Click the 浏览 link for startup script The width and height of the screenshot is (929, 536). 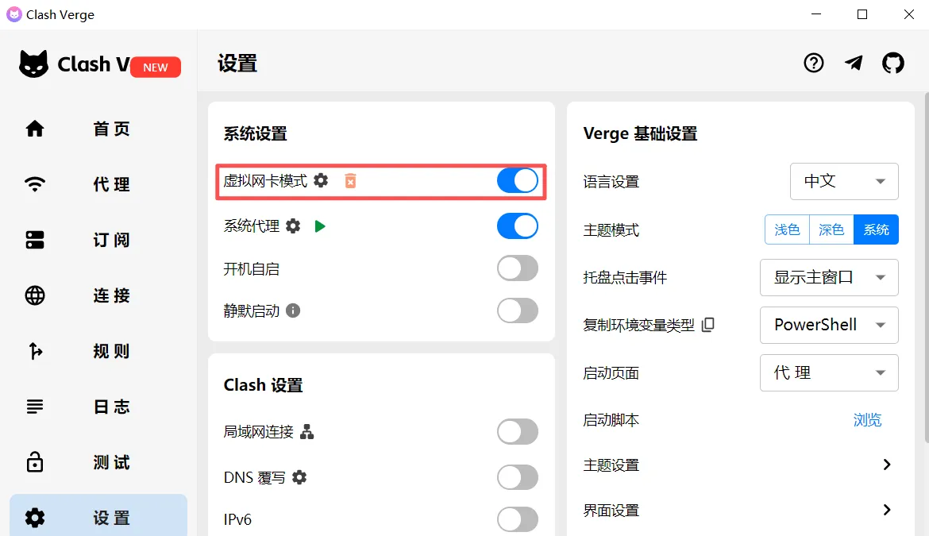point(867,420)
